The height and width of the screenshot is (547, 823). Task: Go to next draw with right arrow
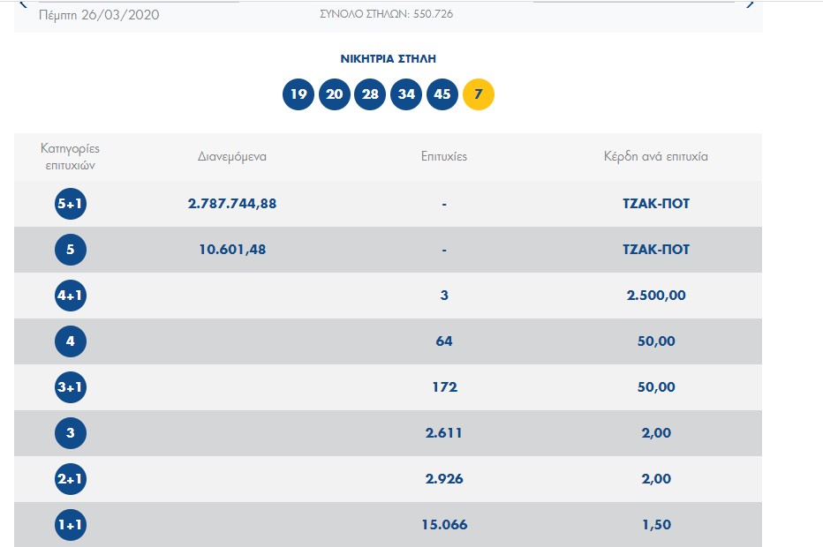[751, 4]
